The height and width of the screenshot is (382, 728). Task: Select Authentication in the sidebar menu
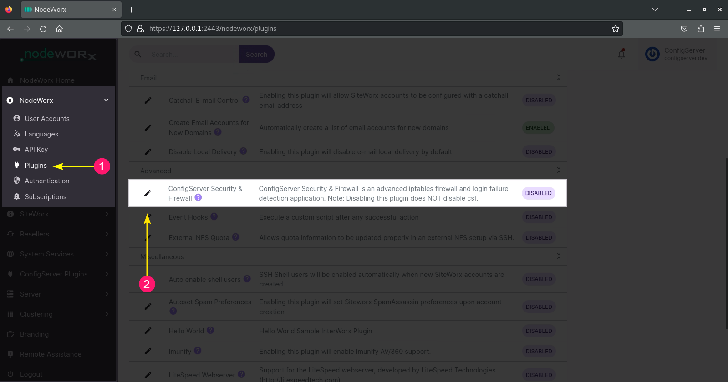(x=47, y=181)
